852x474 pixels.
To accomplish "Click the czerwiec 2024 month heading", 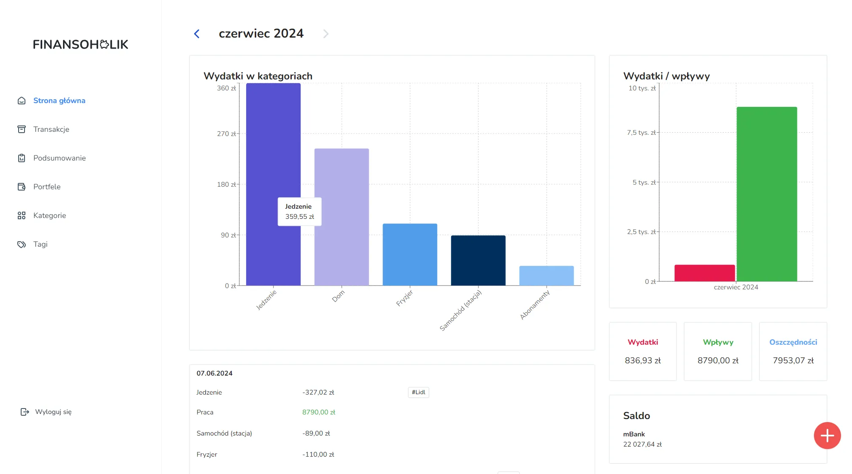I will [261, 33].
